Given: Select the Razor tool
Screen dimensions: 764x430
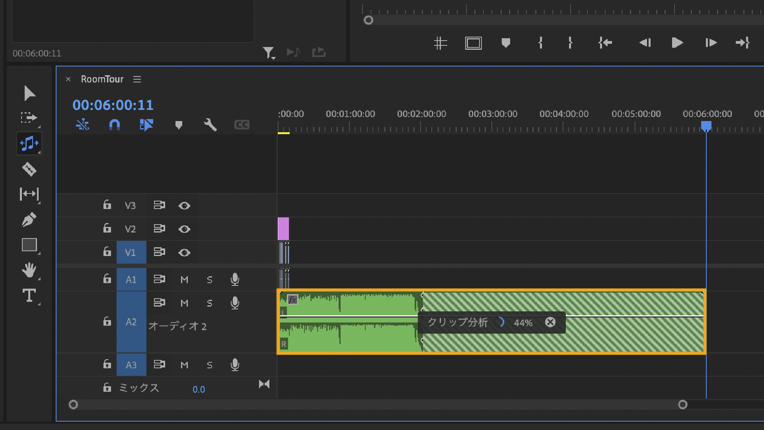Looking at the screenshot, I should pos(29,169).
